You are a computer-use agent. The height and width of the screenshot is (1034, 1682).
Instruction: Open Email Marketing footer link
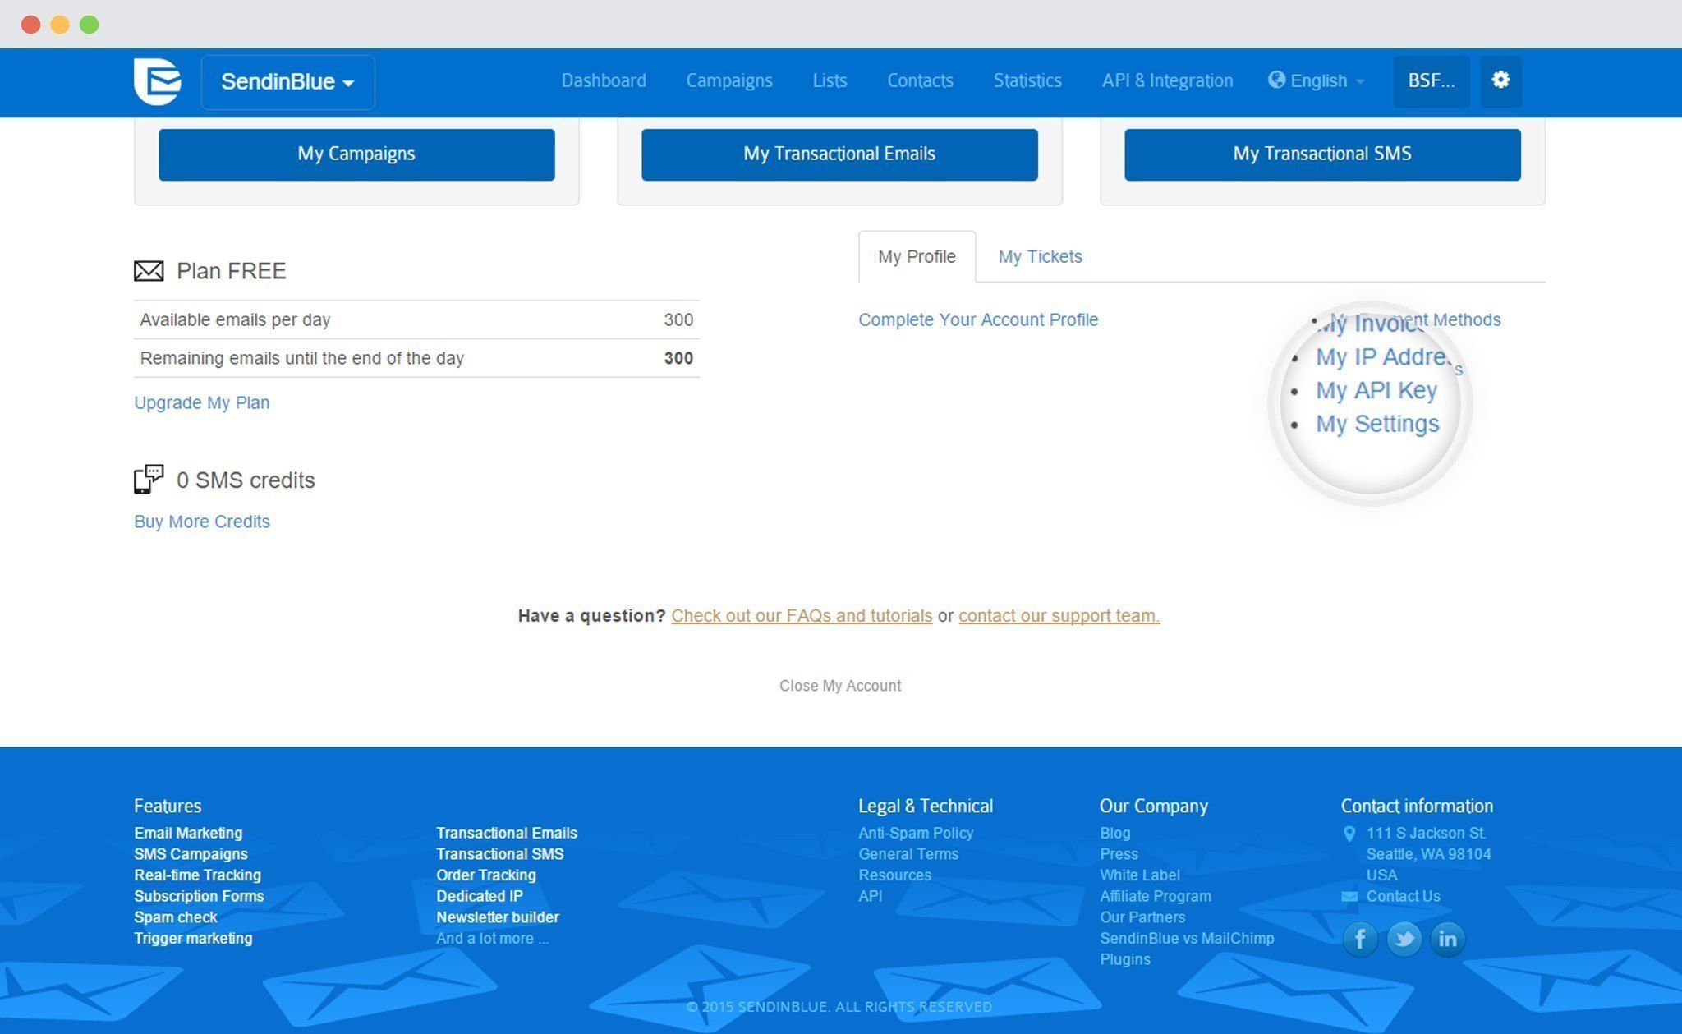(188, 833)
